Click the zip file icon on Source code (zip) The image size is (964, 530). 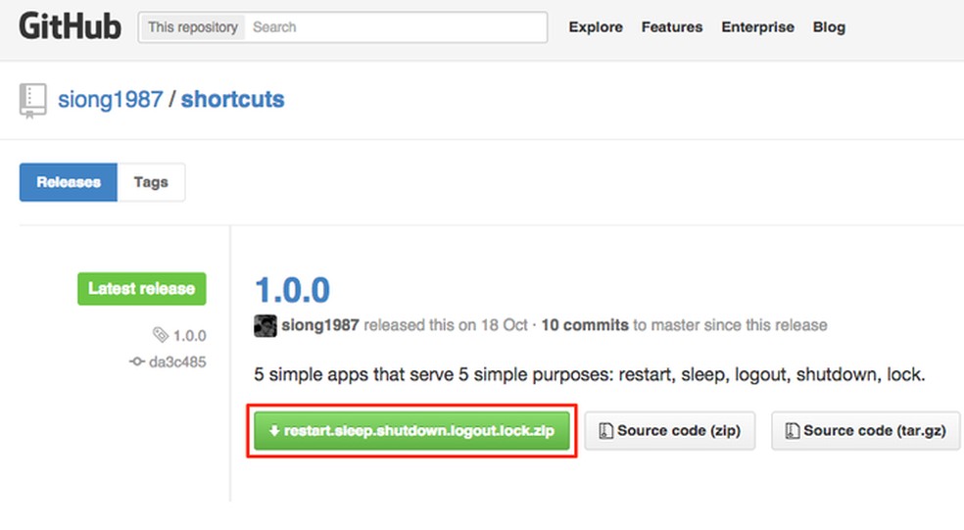pyautogui.click(x=606, y=431)
